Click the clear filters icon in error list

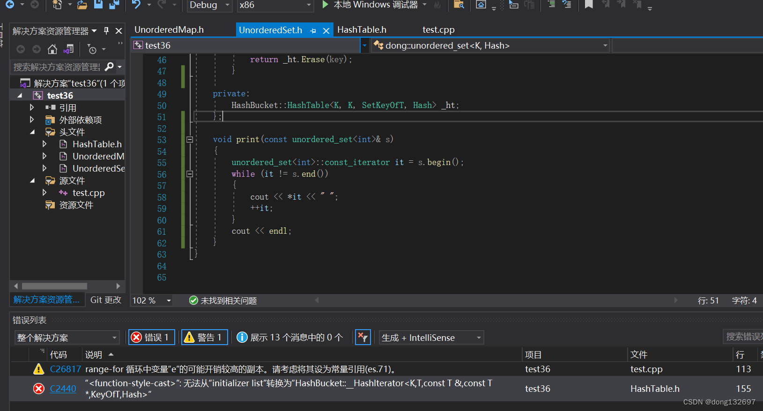(363, 337)
